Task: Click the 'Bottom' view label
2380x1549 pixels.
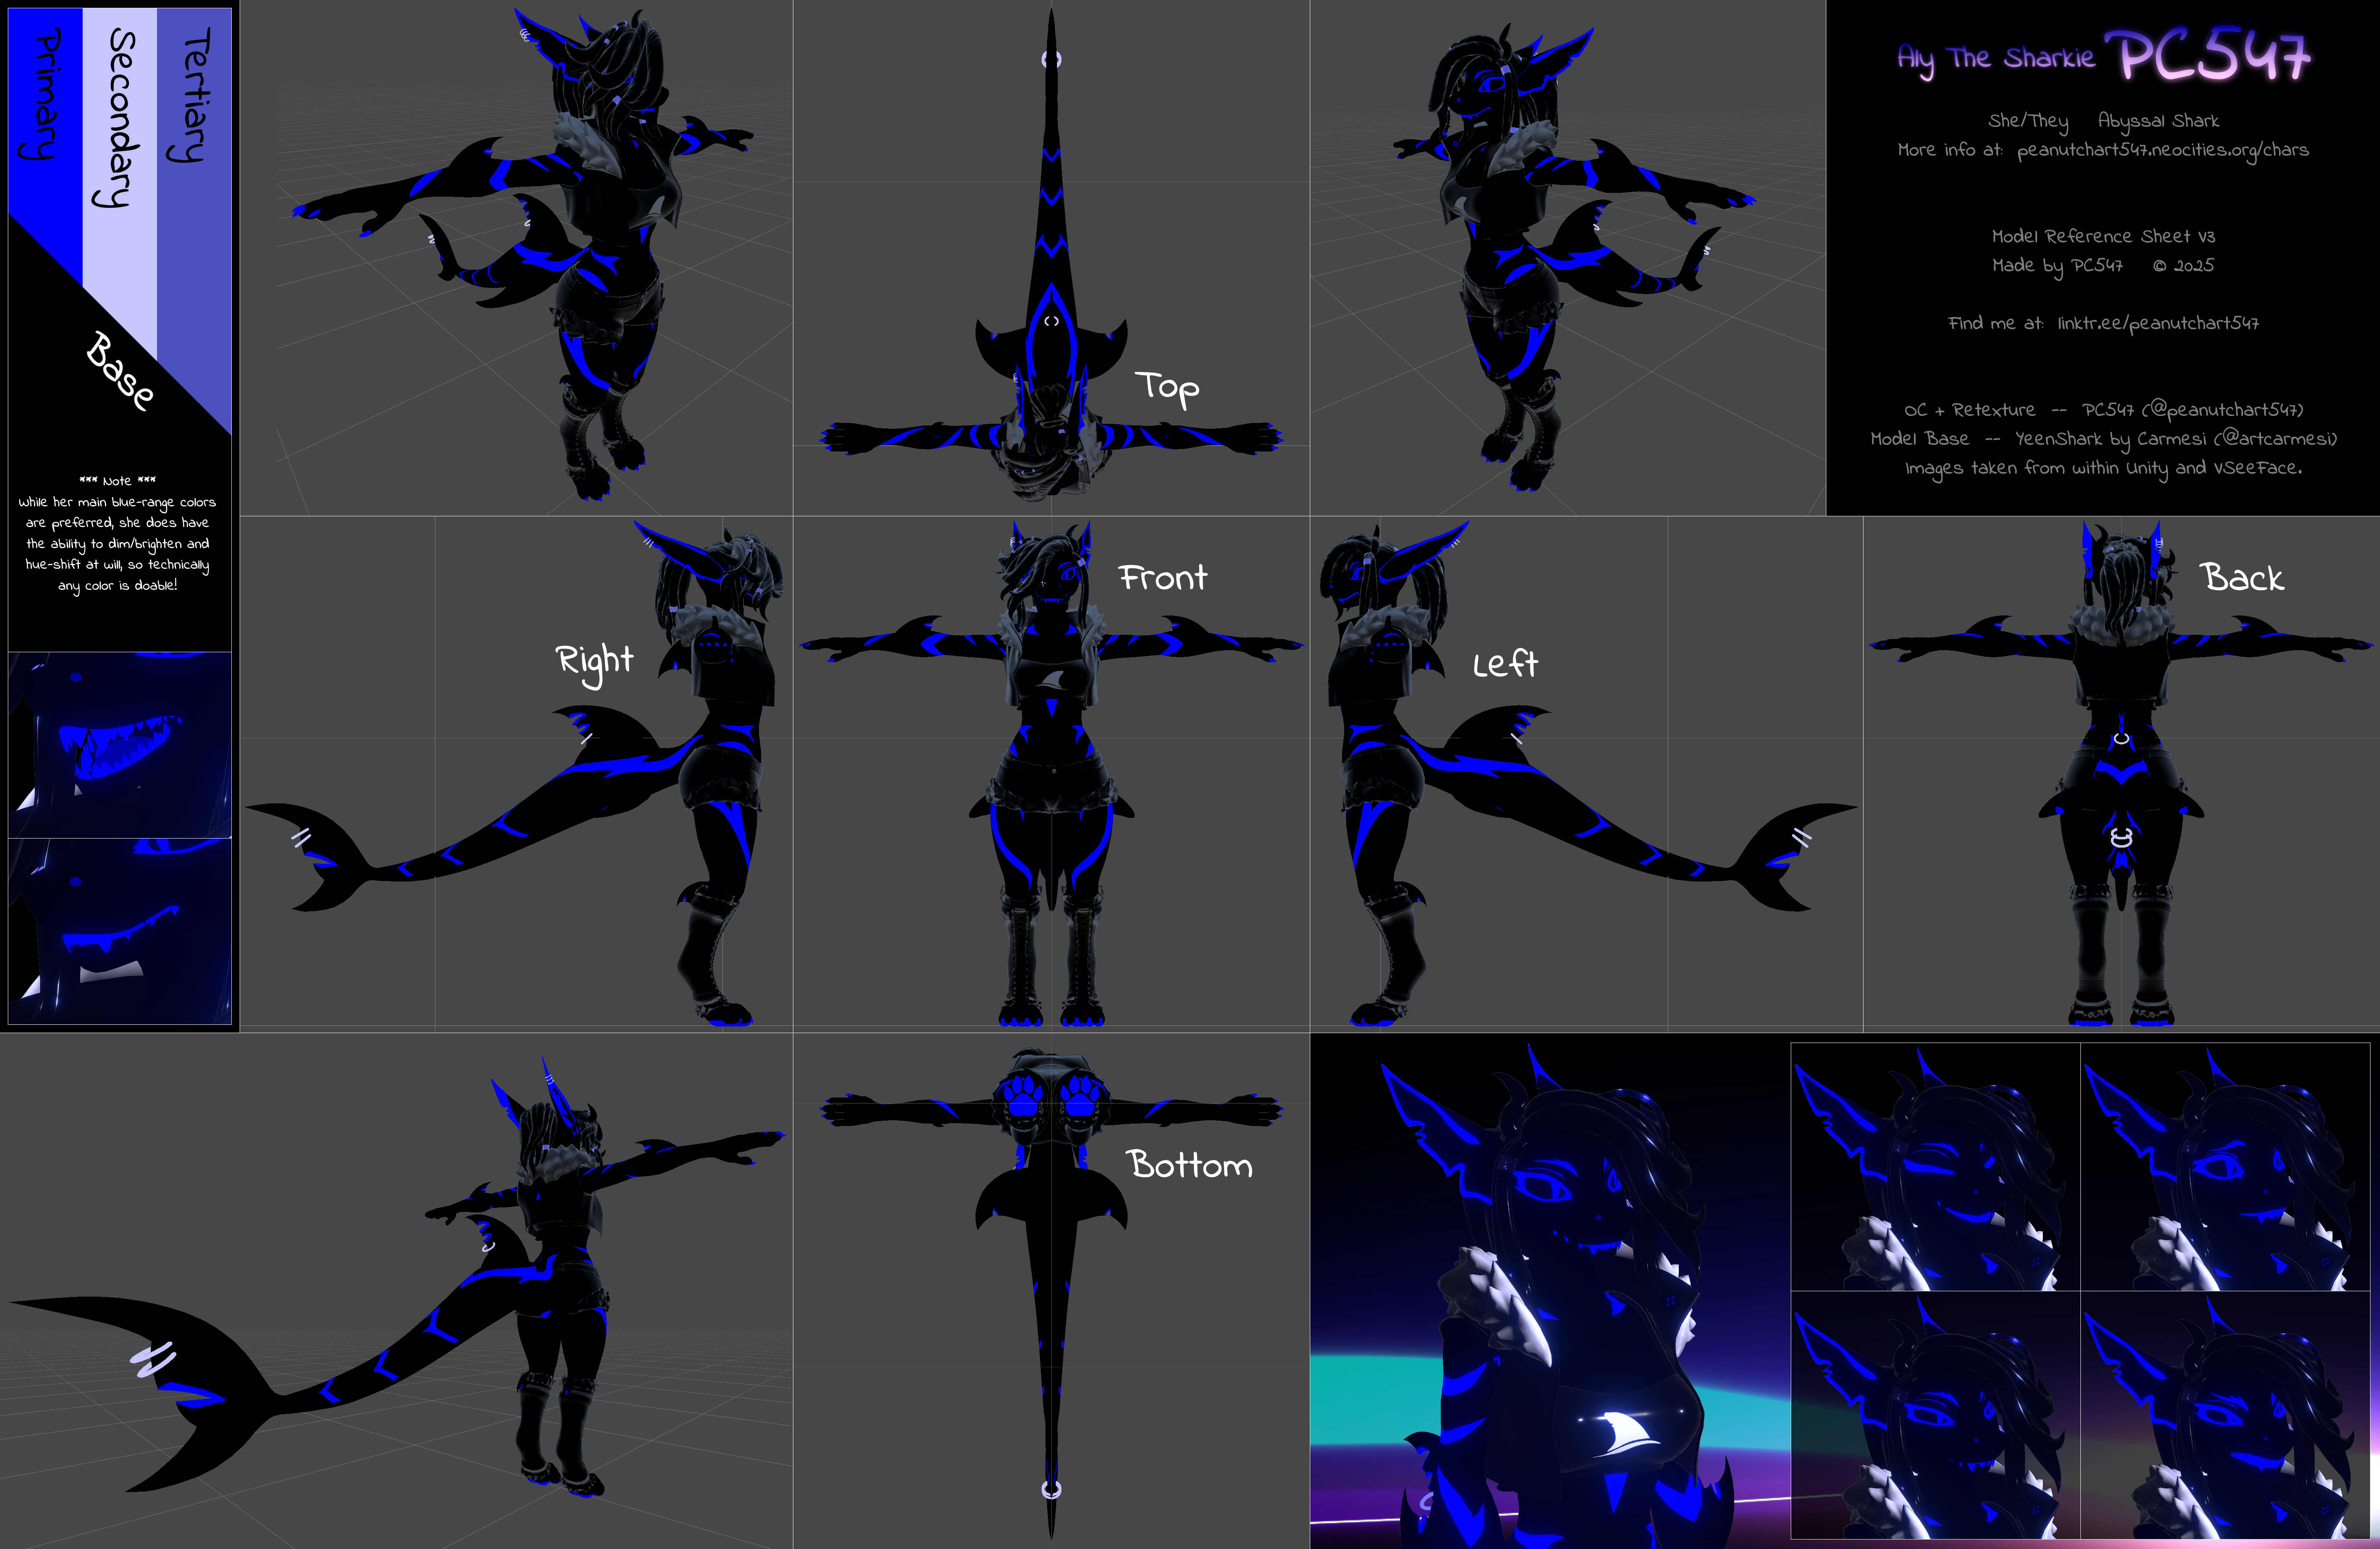Action: (1189, 1164)
